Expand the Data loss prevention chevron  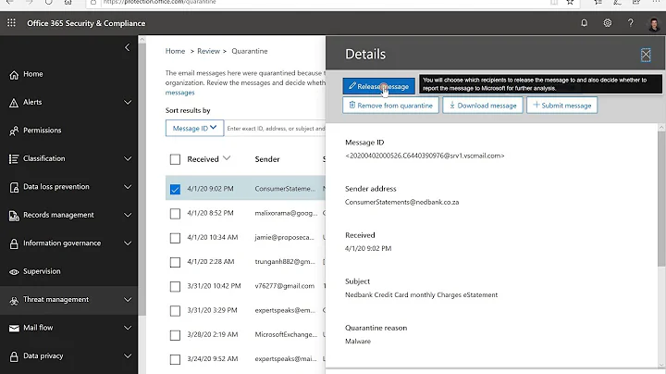pos(128,187)
